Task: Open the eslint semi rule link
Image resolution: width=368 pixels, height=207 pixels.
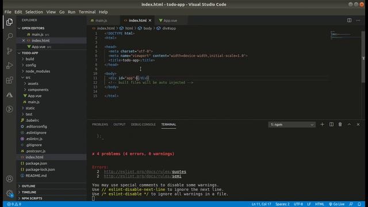Action: point(143,176)
